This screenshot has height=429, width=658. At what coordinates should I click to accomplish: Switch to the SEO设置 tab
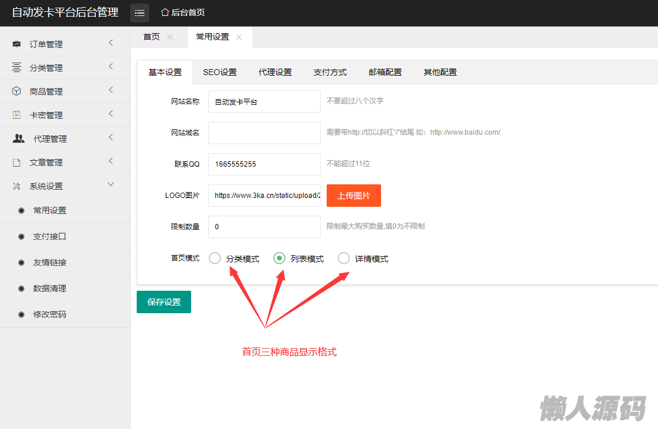[x=220, y=72]
